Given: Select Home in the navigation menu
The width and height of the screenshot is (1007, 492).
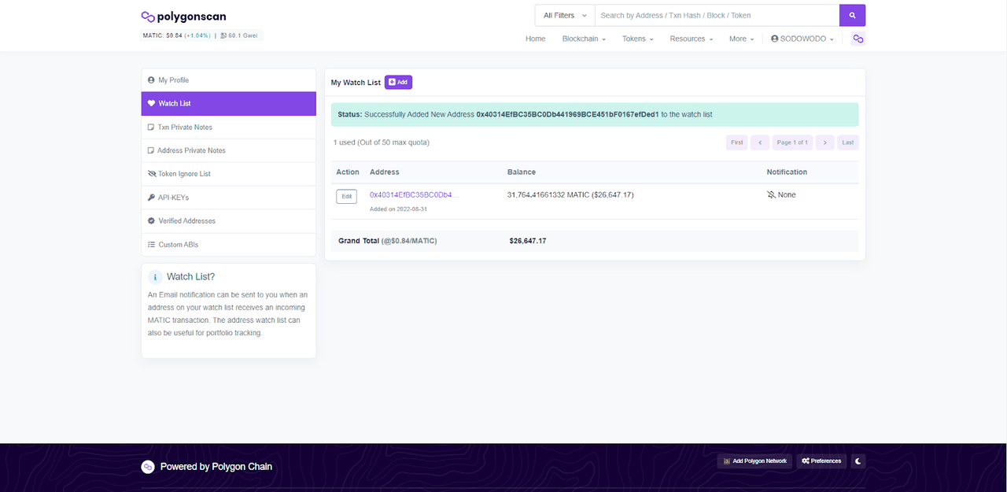Looking at the screenshot, I should click(x=535, y=39).
